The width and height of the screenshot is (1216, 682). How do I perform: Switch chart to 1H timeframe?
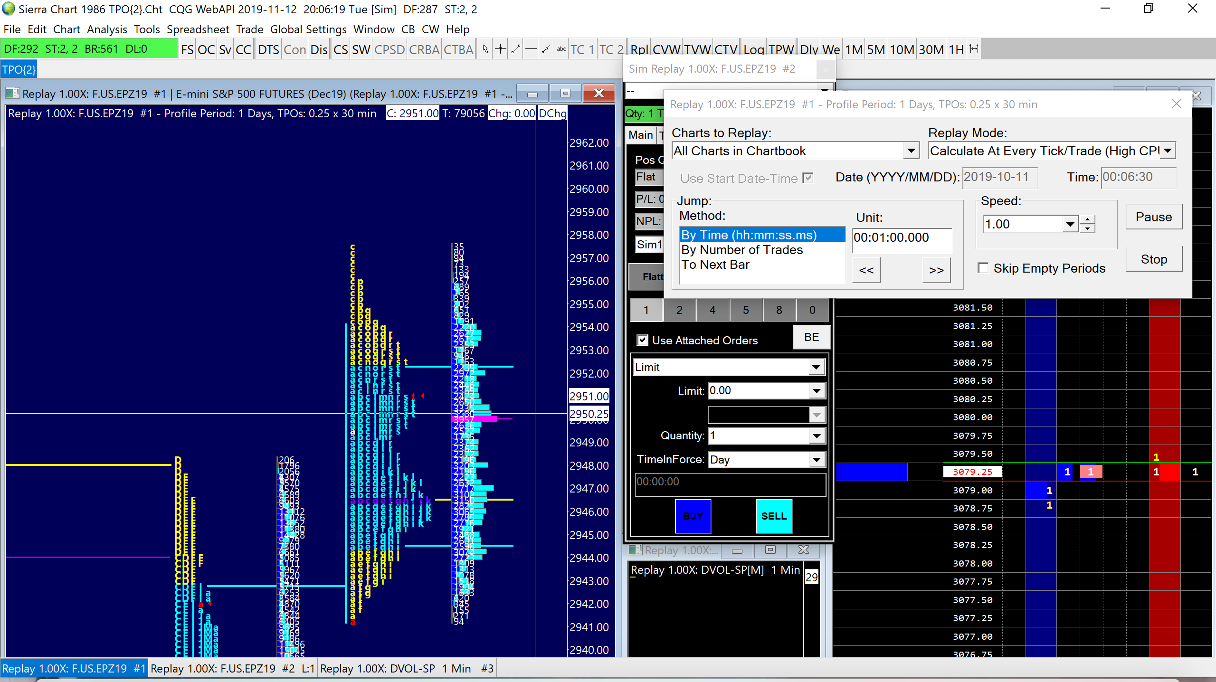click(956, 49)
